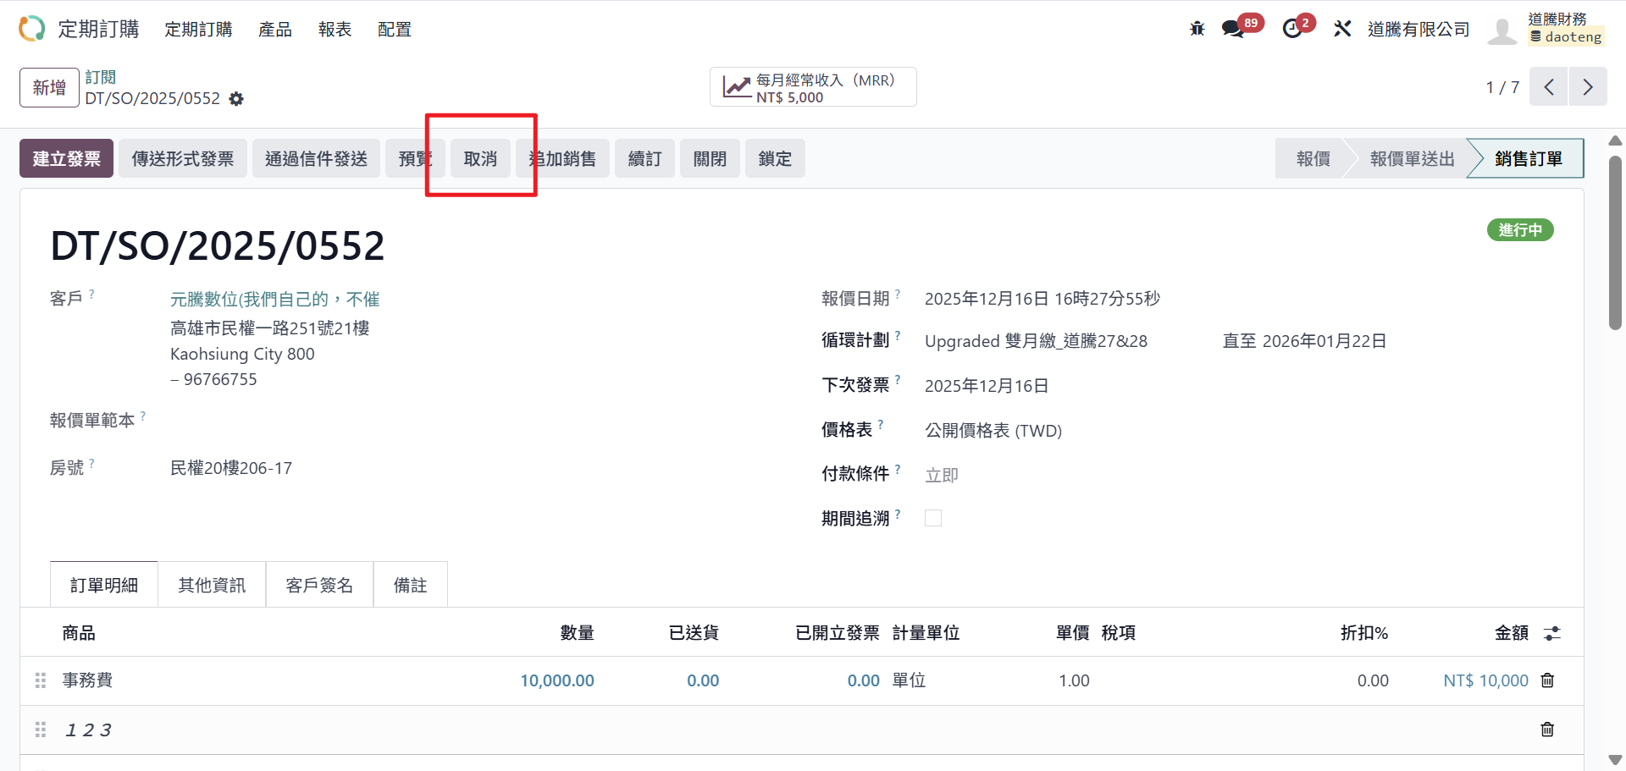The height and width of the screenshot is (771, 1626).
Task: Click the 建立發票 button
Action: (66, 158)
